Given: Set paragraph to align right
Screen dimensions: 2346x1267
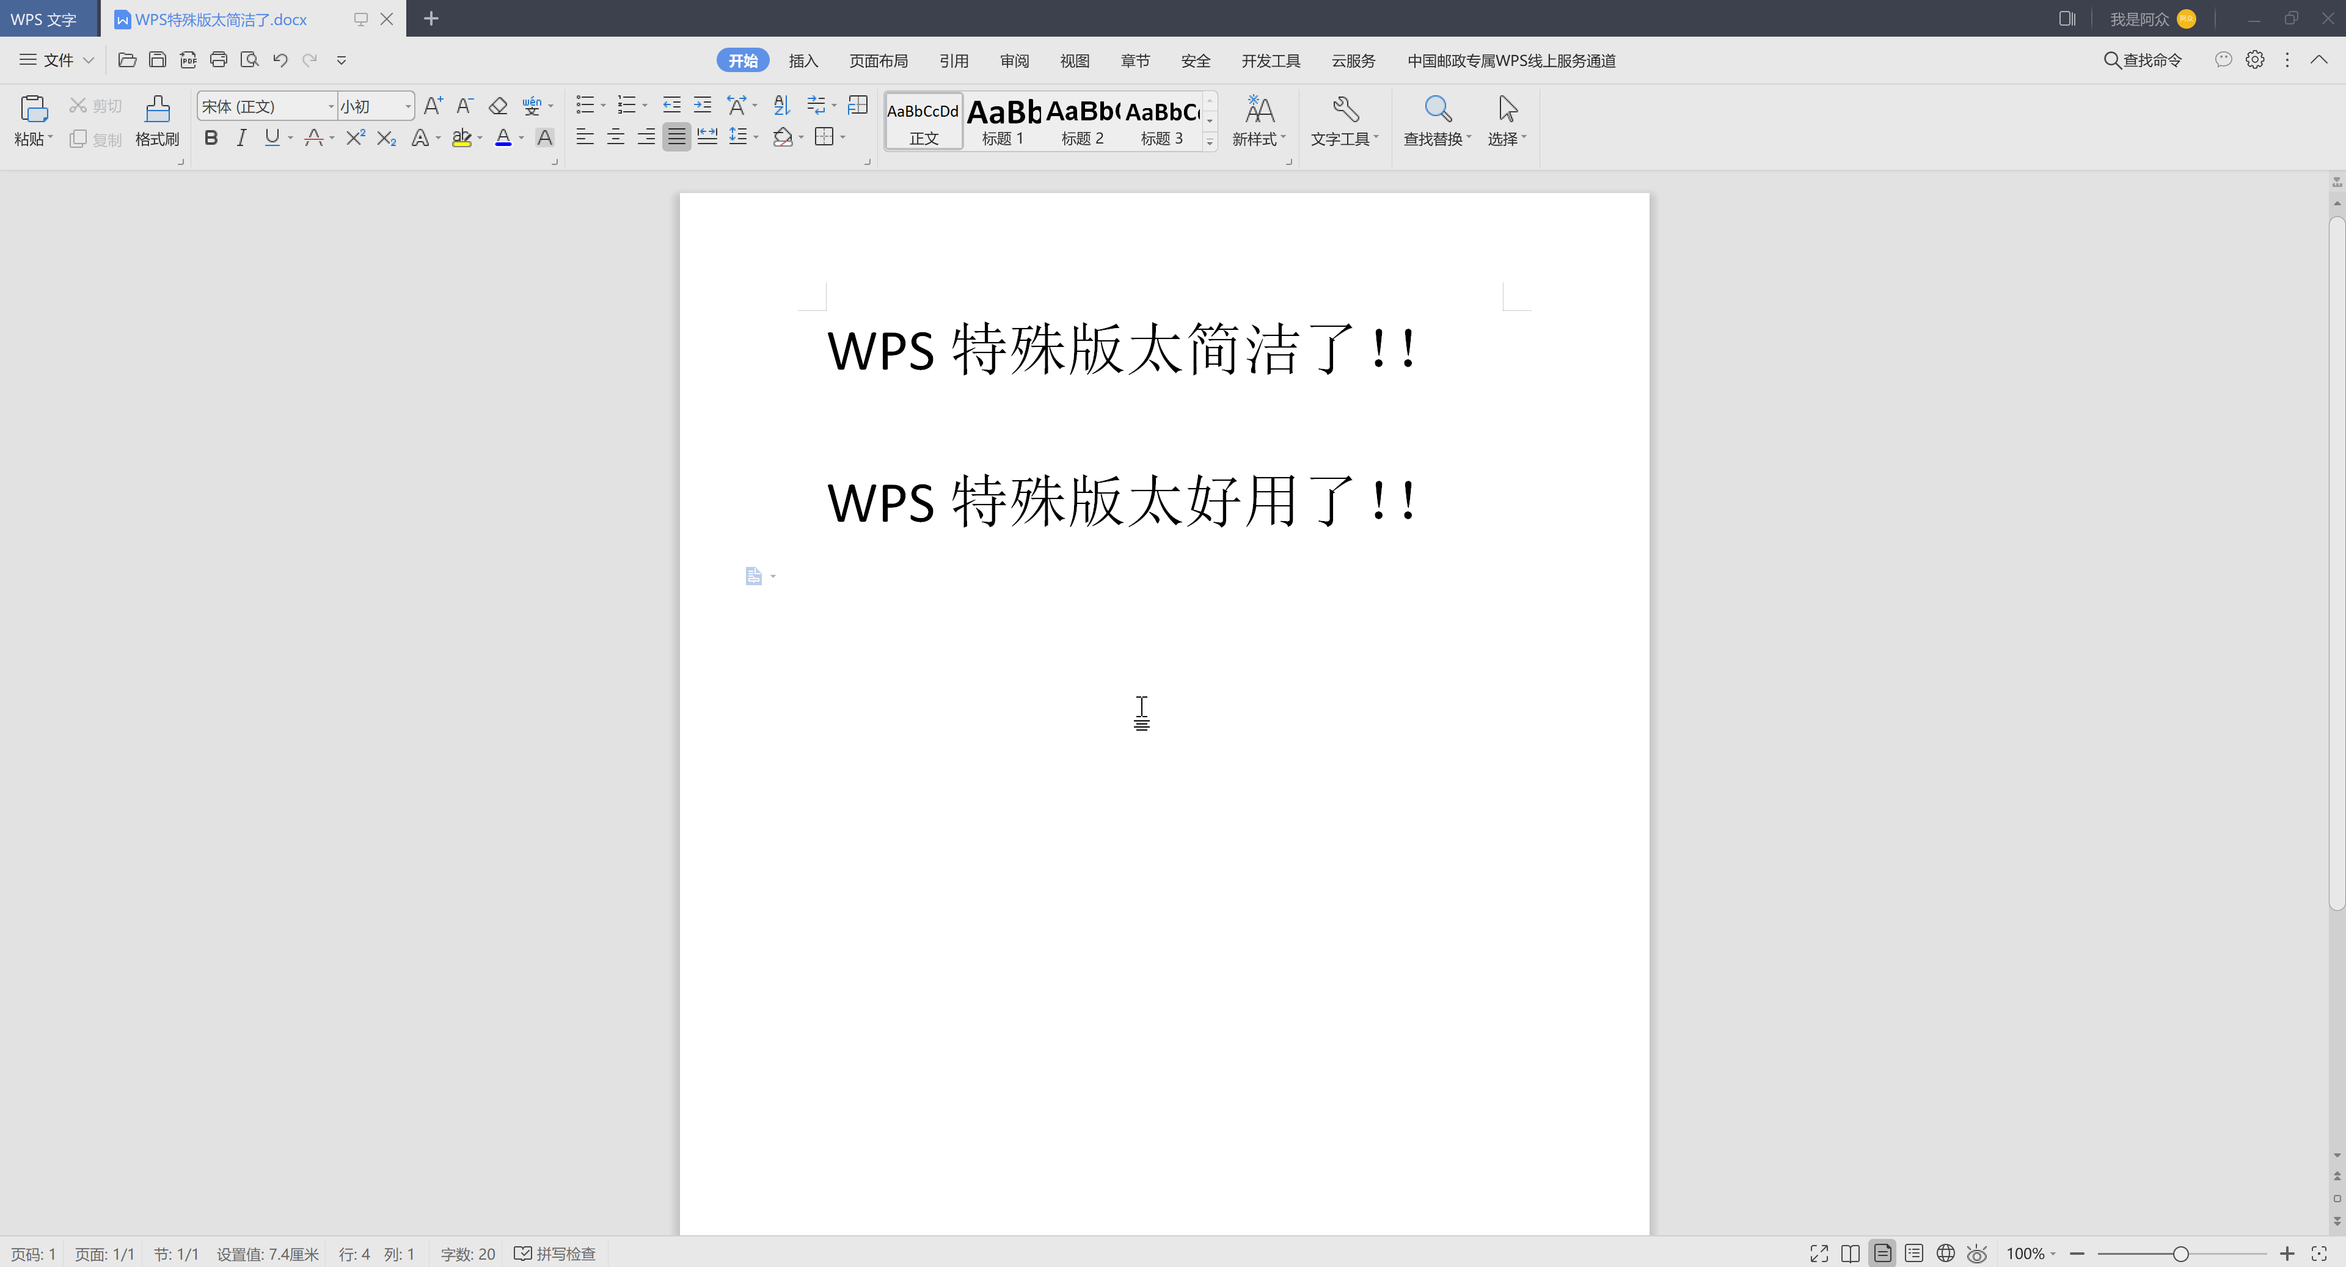Looking at the screenshot, I should [x=646, y=137].
